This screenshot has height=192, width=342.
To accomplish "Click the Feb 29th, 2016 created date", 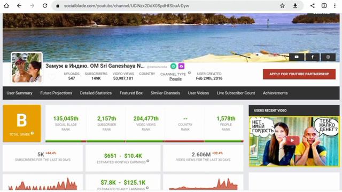I will tap(209, 78).
